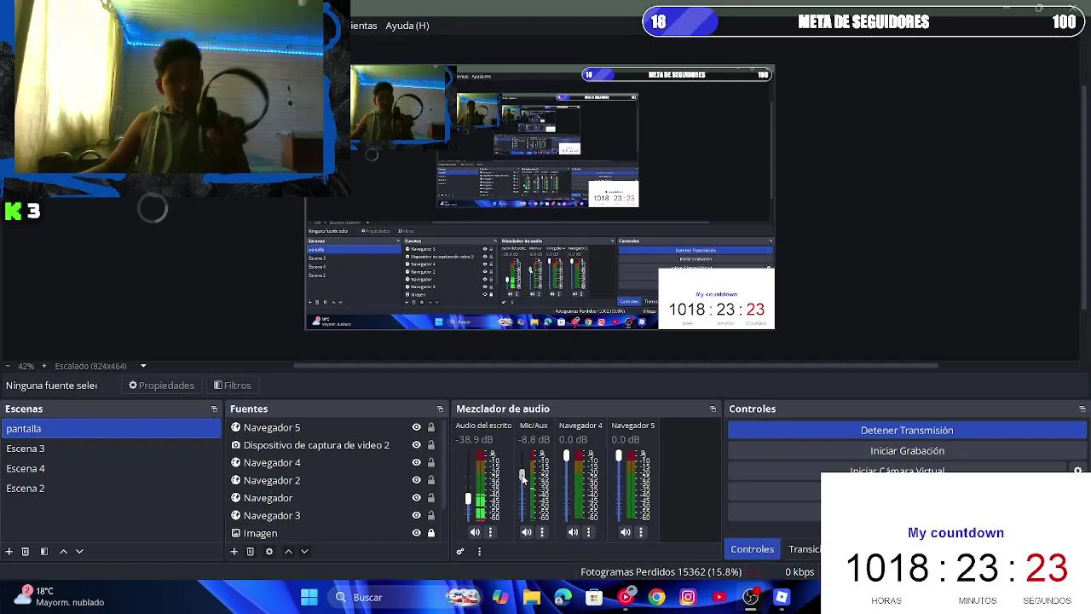Select the Escena 3 scene

point(112,449)
